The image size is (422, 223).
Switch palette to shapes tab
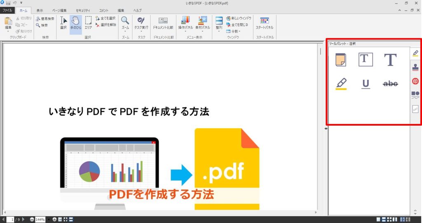pyautogui.click(x=415, y=95)
